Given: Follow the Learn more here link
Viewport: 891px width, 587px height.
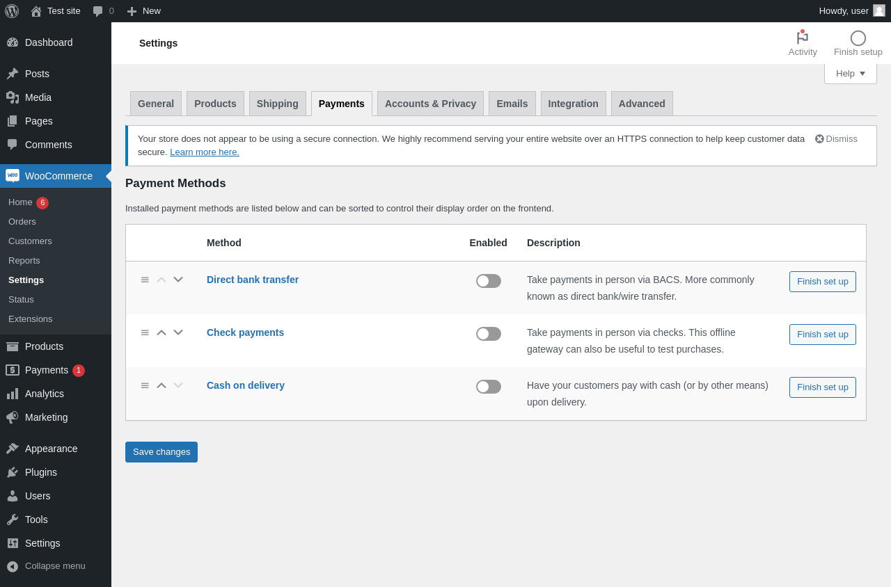Looking at the screenshot, I should coord(205,152).
